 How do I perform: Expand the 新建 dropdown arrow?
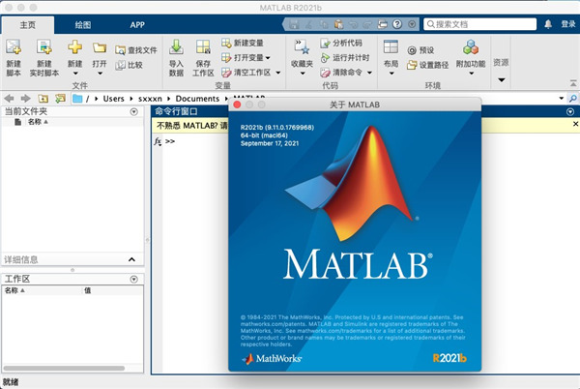(74, 74)
